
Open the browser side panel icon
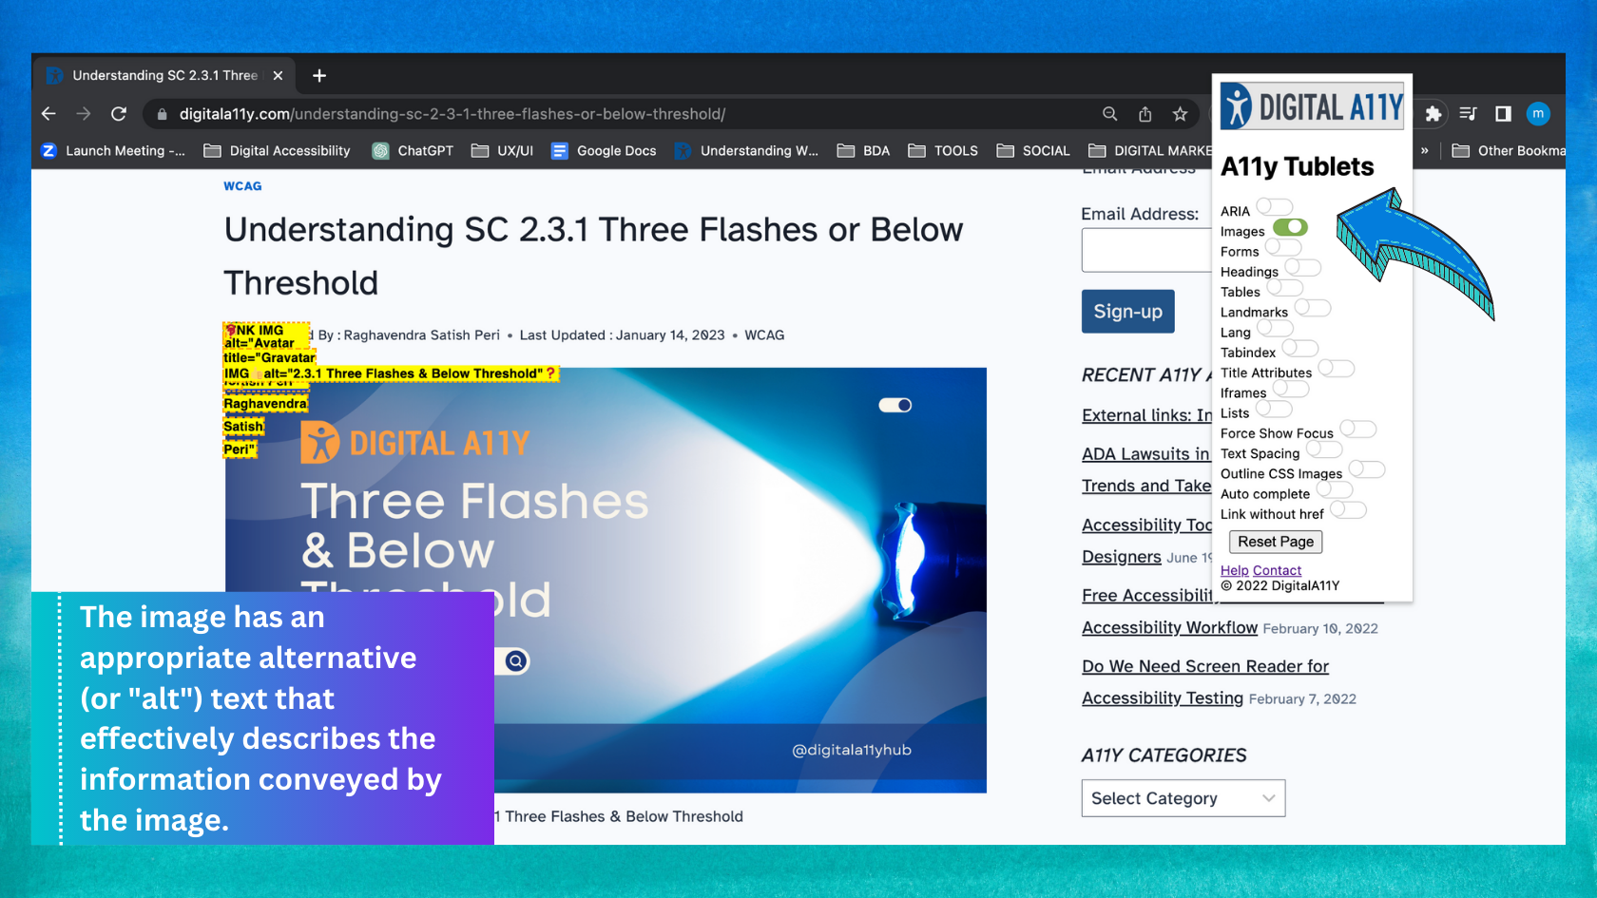(x=1503, y=114)
